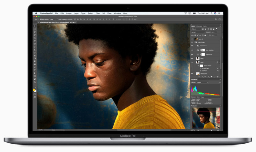This screenshot has width=256, height=152.
Task: Select the Photoshop screen.psd document tab
Action: click(57, 22)
